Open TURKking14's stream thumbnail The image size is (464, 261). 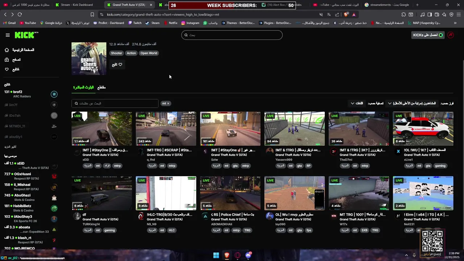tap(102, 193)
